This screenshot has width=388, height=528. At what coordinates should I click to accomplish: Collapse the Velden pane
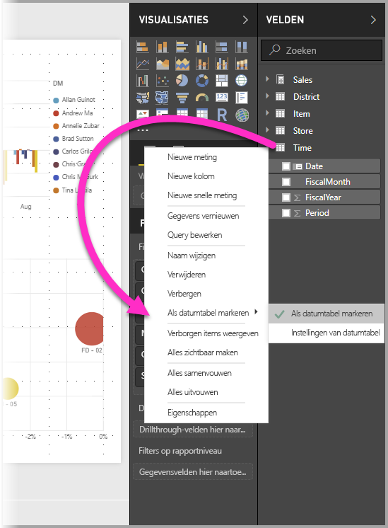point(373,20)
